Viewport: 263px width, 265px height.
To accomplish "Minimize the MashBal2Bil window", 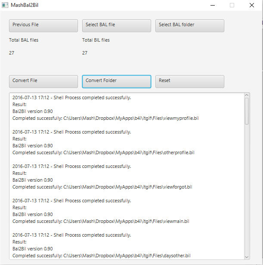I will click(213, 5).
